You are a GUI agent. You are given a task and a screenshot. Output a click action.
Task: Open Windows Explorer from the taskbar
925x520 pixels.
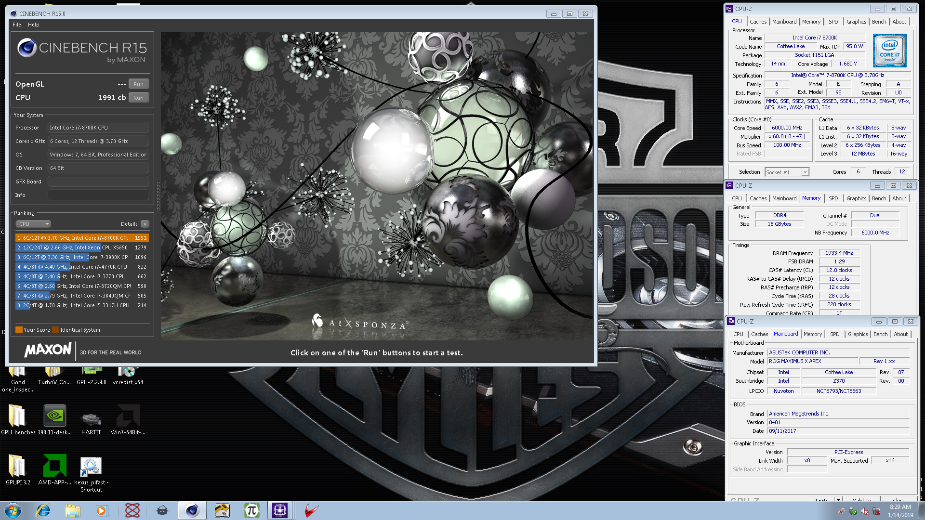(73, 510)
